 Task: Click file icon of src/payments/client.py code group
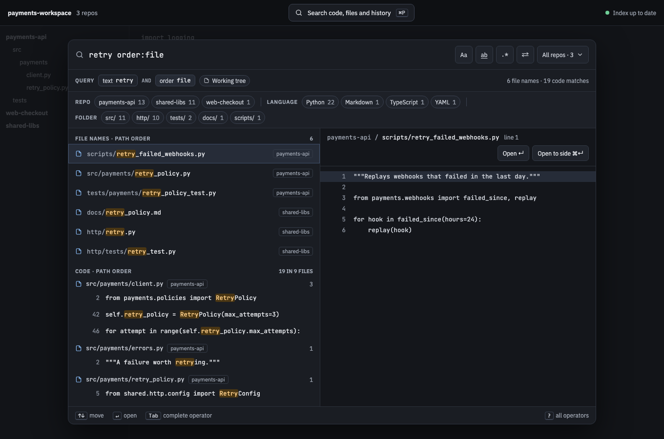click(x=79, y=284)
